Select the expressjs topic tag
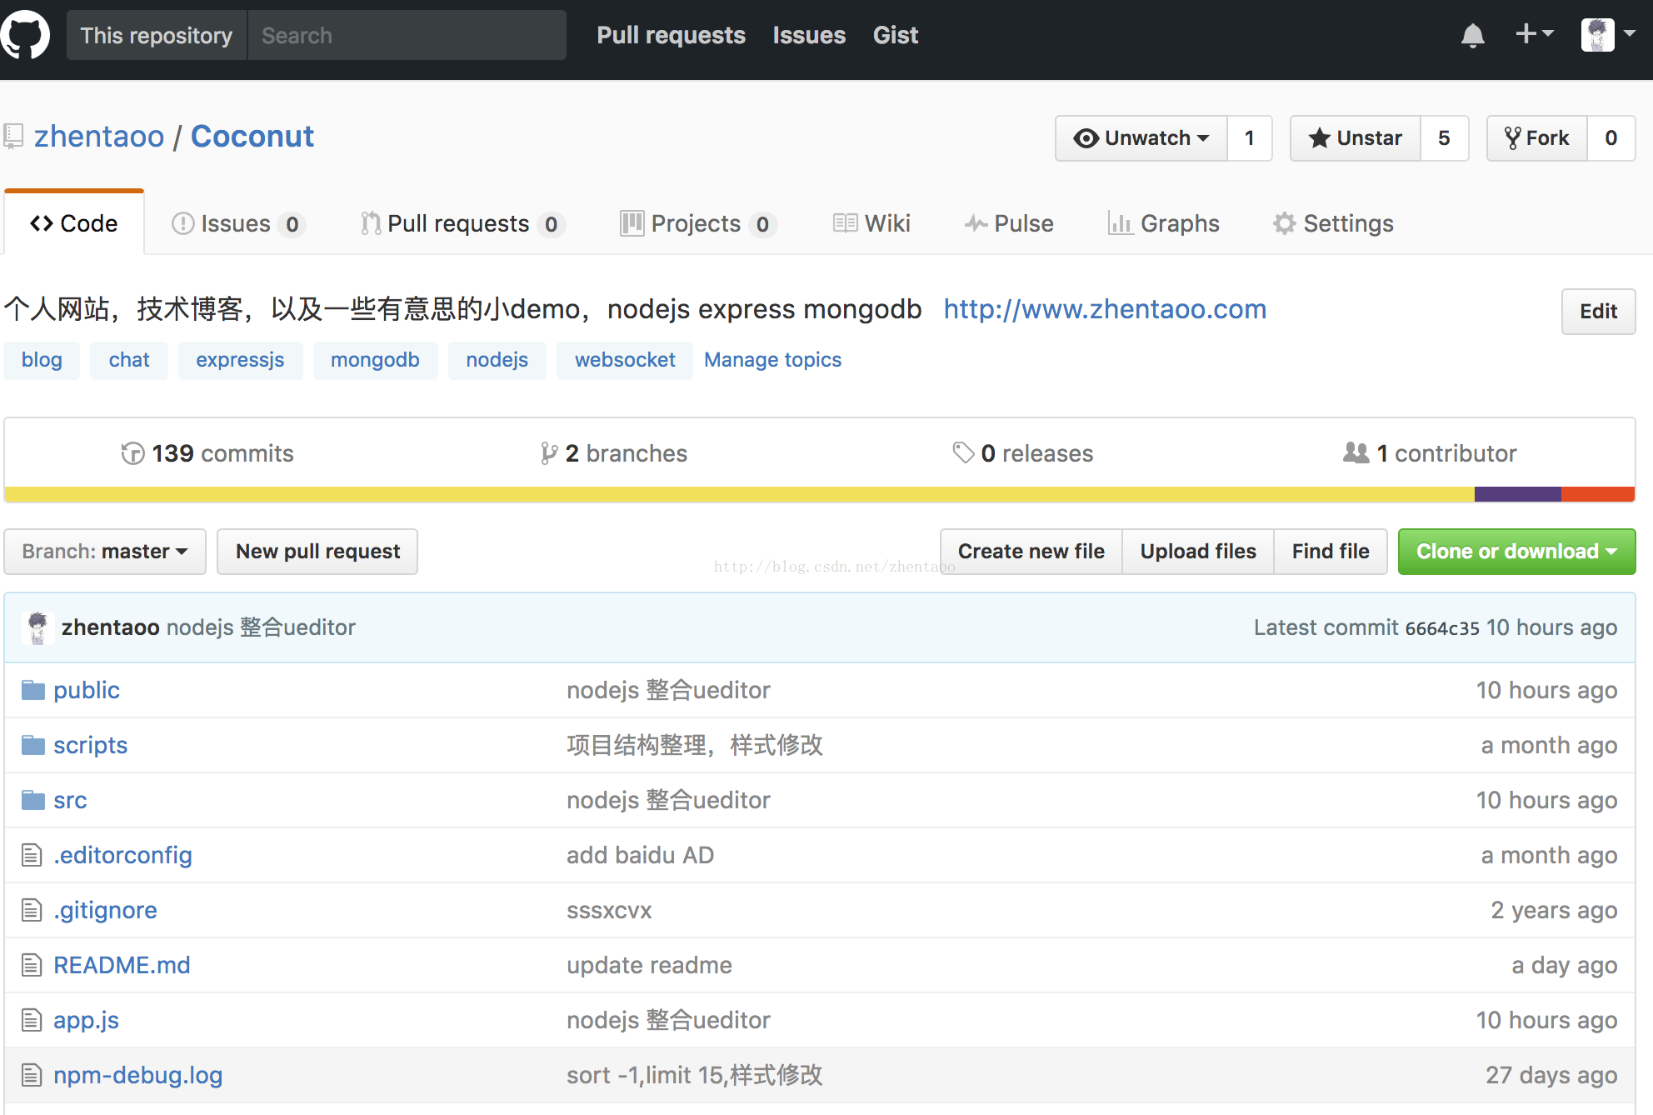The image size is (1653, 1115). [x=240, y=360]
